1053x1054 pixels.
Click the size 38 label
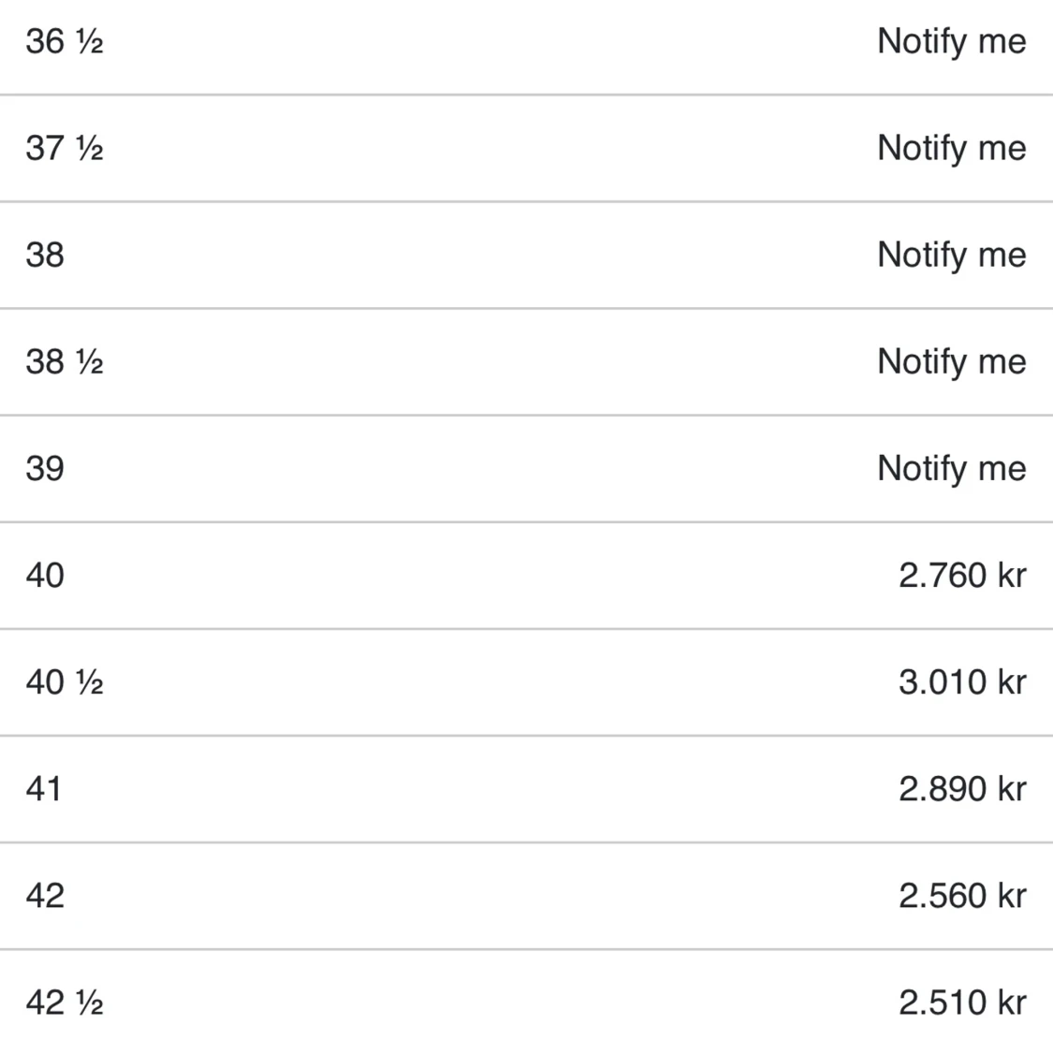45,256
